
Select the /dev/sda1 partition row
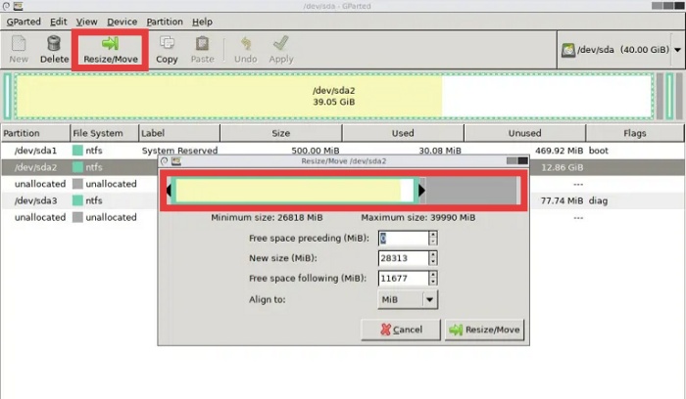[x=343, y=151]
